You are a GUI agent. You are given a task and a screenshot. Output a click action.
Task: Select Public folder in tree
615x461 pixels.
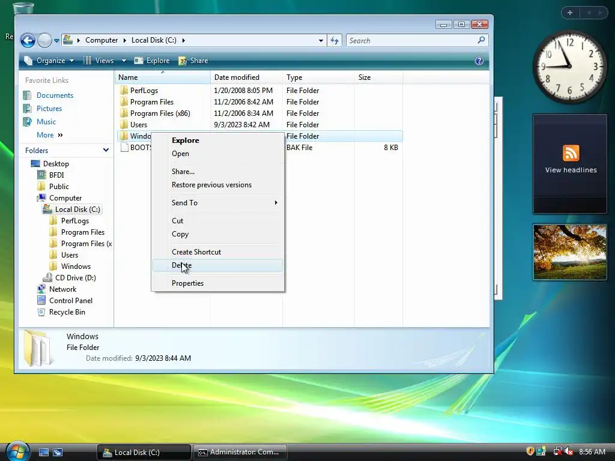click(59, 187)
